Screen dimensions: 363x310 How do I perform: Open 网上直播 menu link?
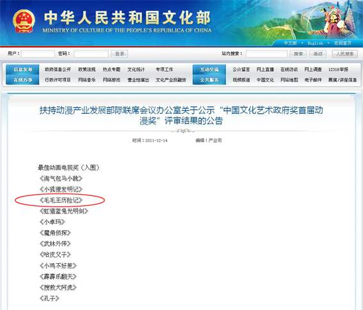[265, 70]
